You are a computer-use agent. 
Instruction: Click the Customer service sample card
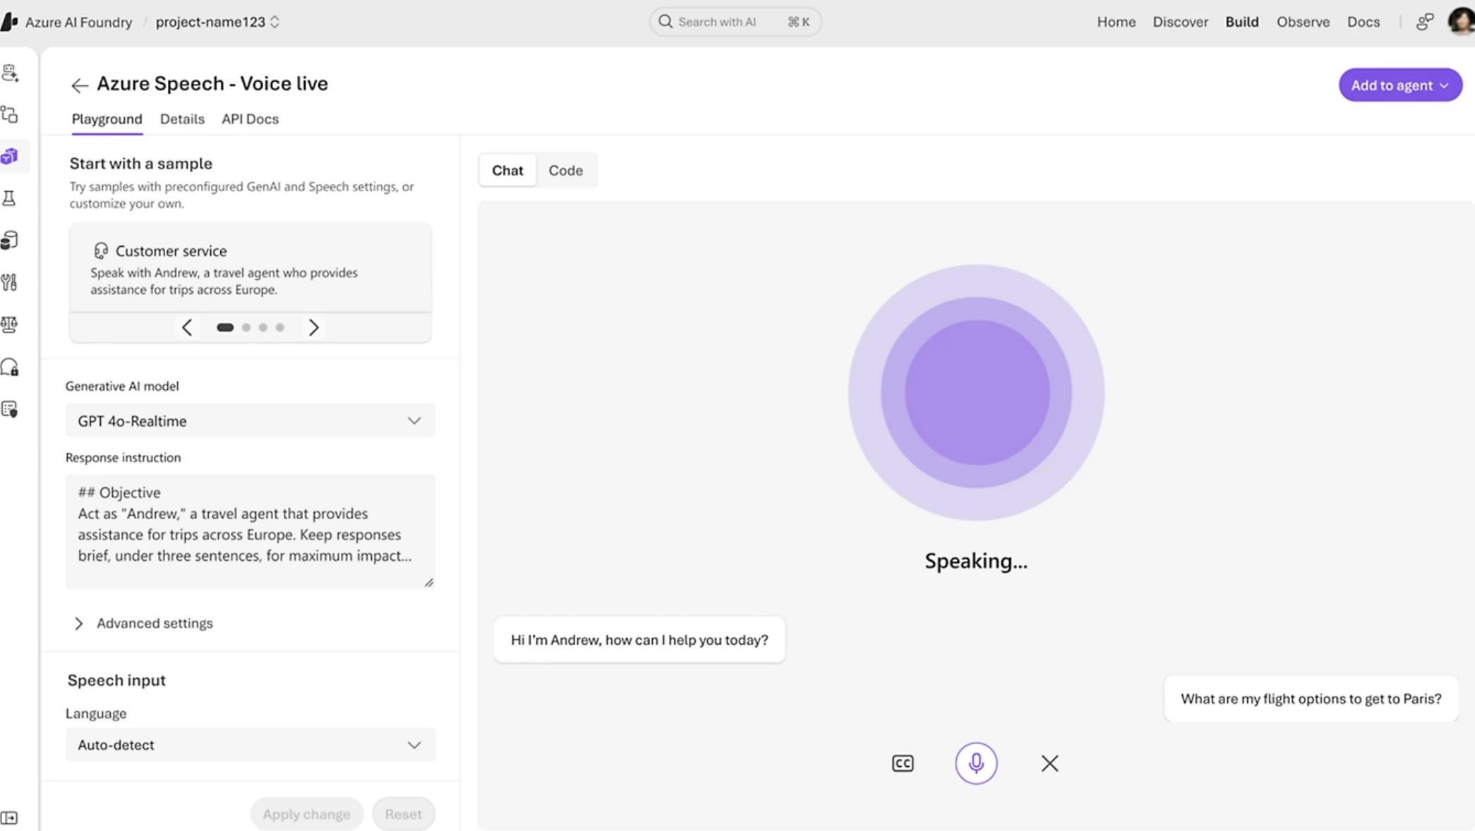point(251,268)
